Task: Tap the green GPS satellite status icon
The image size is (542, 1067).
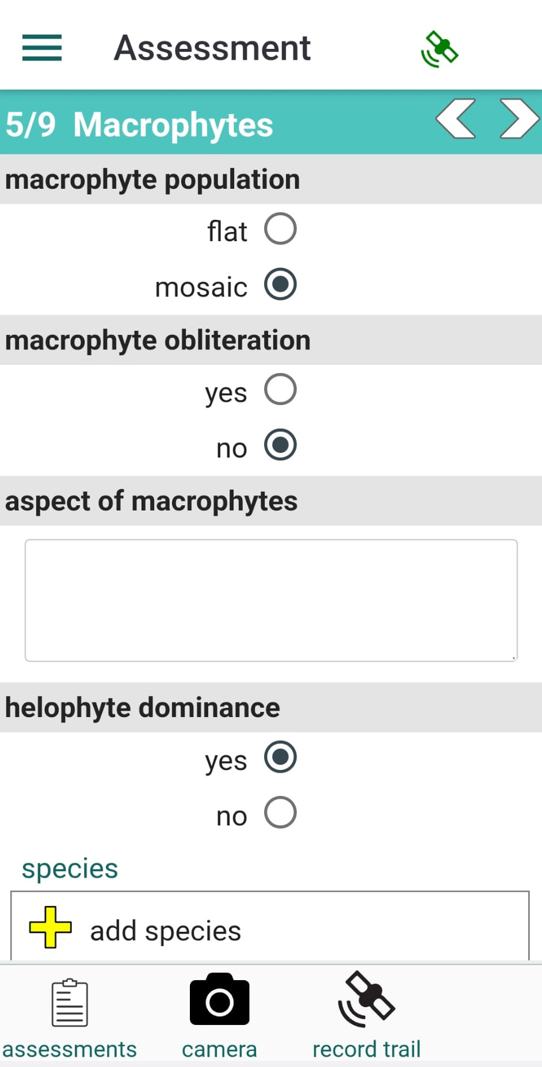Action: tap(440, 49)
